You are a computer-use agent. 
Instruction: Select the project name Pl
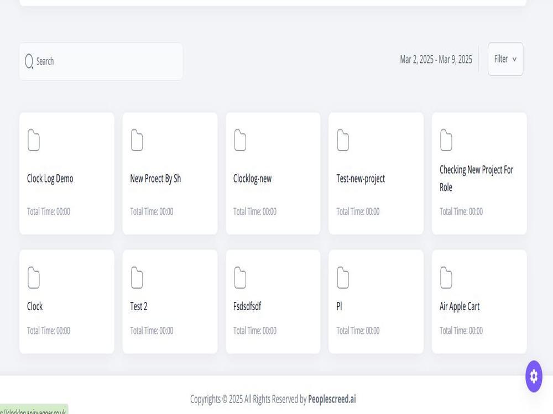340,306
